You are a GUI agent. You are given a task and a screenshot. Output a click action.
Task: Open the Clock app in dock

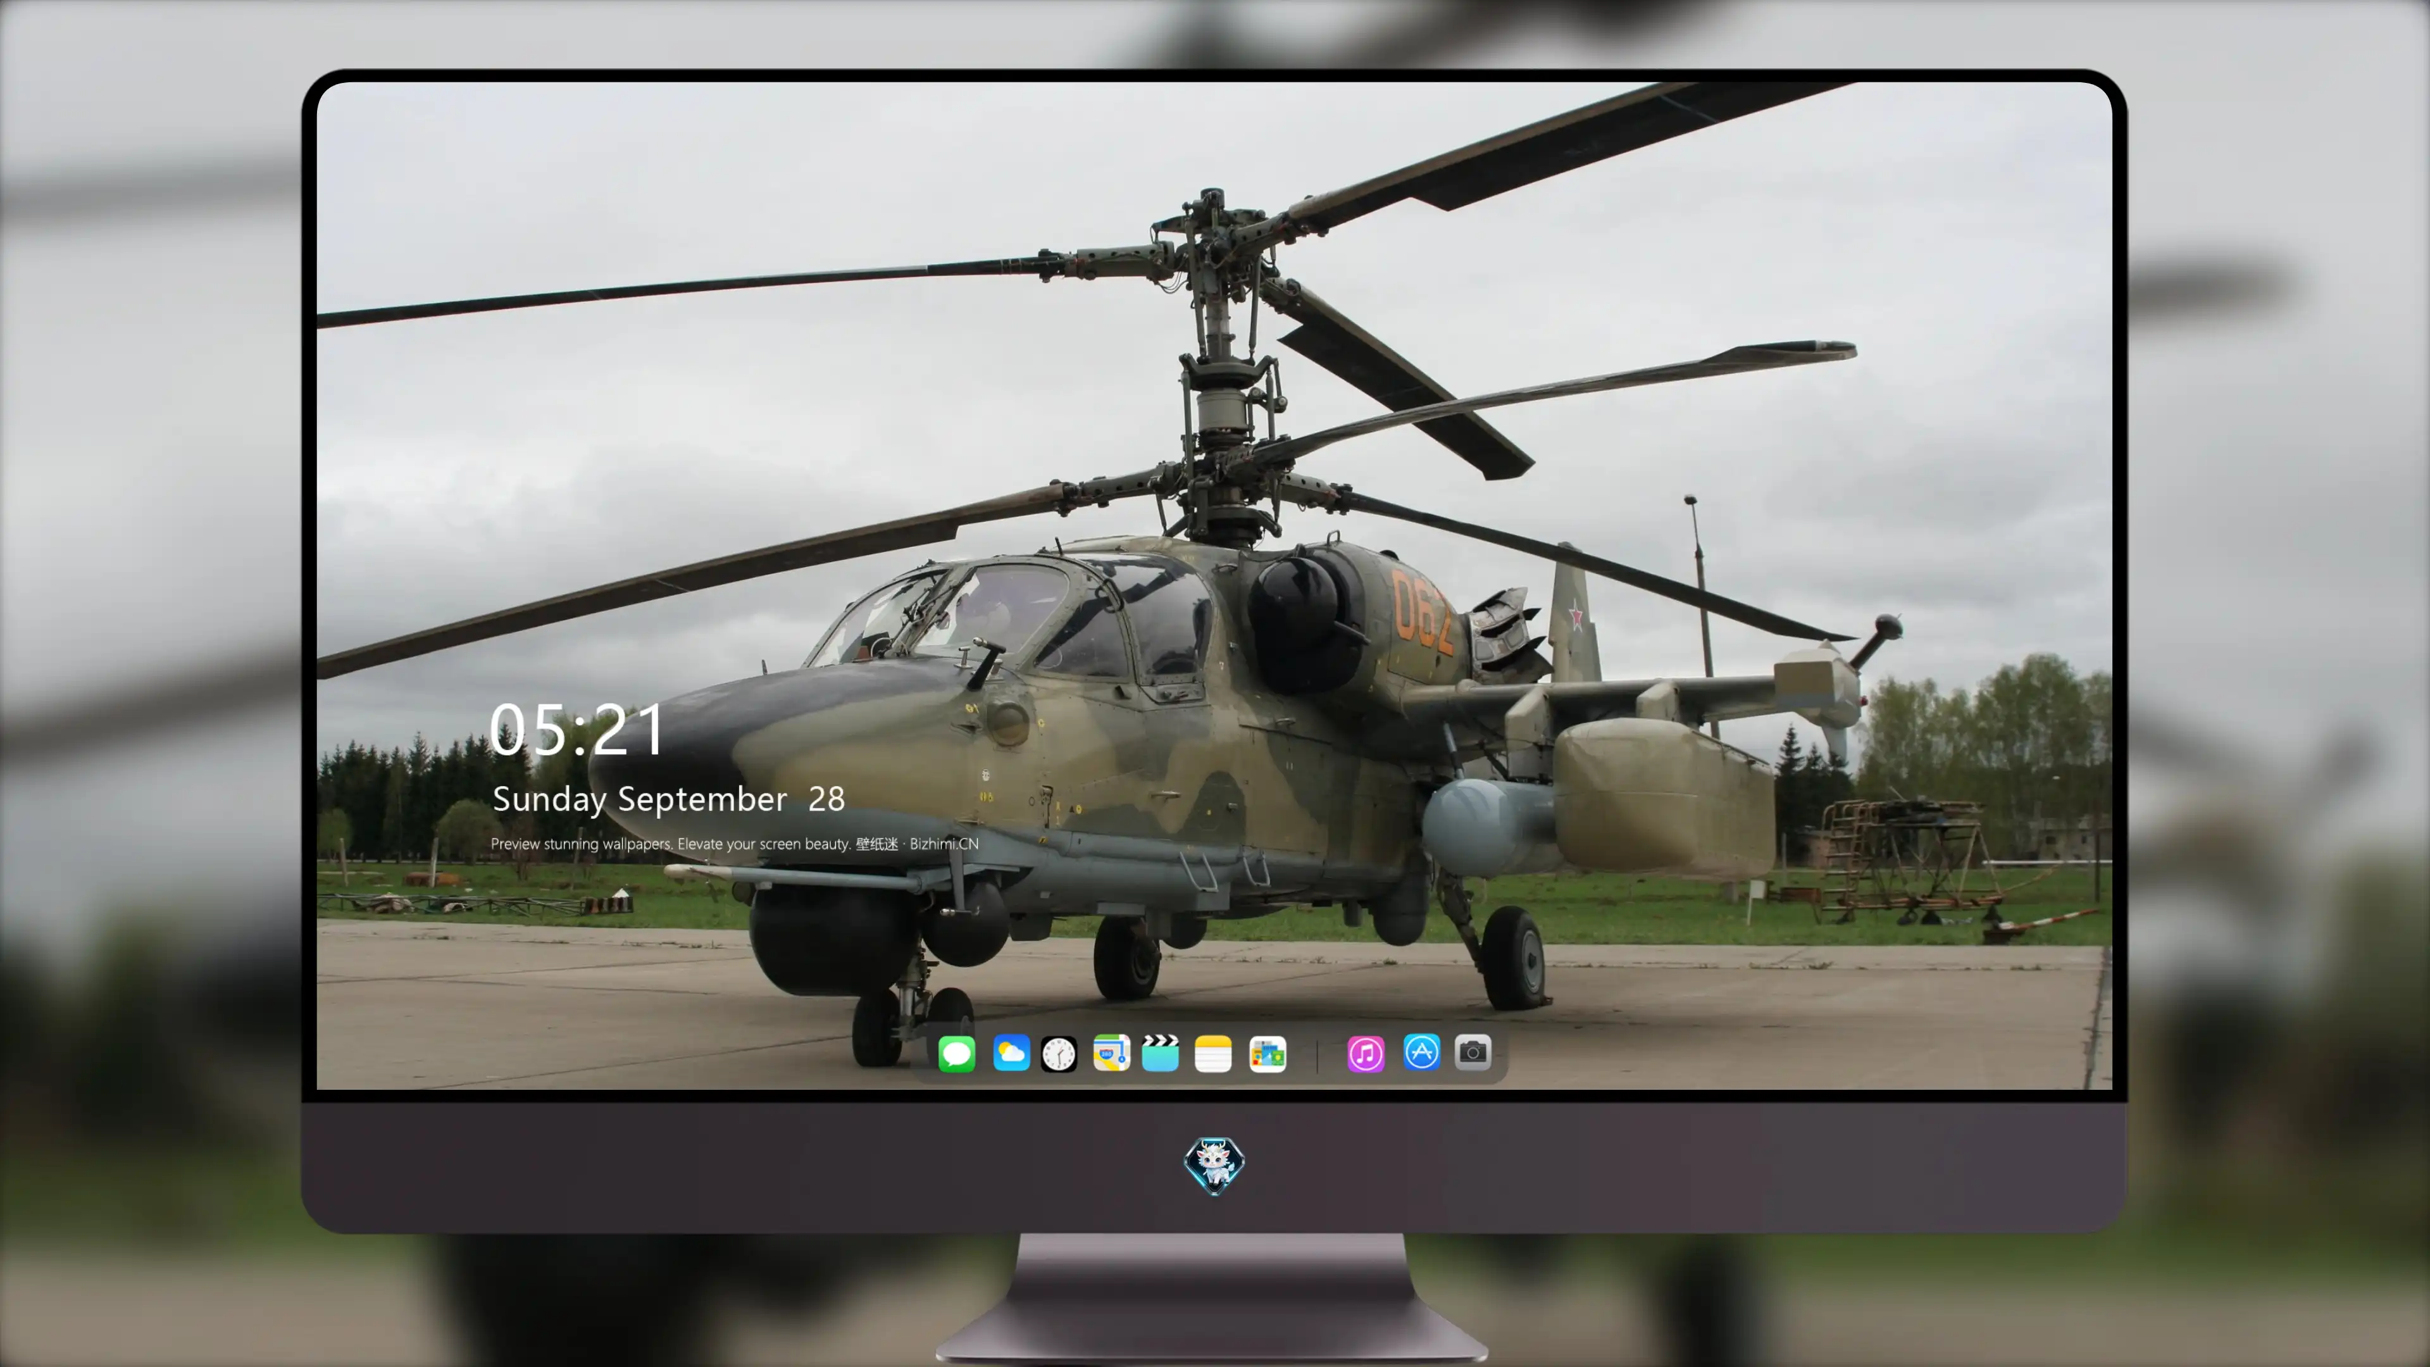pyautogui.click(x=1059, y=1054)
